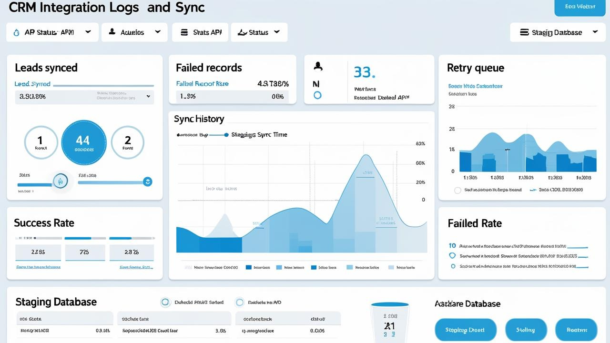Click the chart icon in Status filter
610x343 pixels.
[242, 32]
